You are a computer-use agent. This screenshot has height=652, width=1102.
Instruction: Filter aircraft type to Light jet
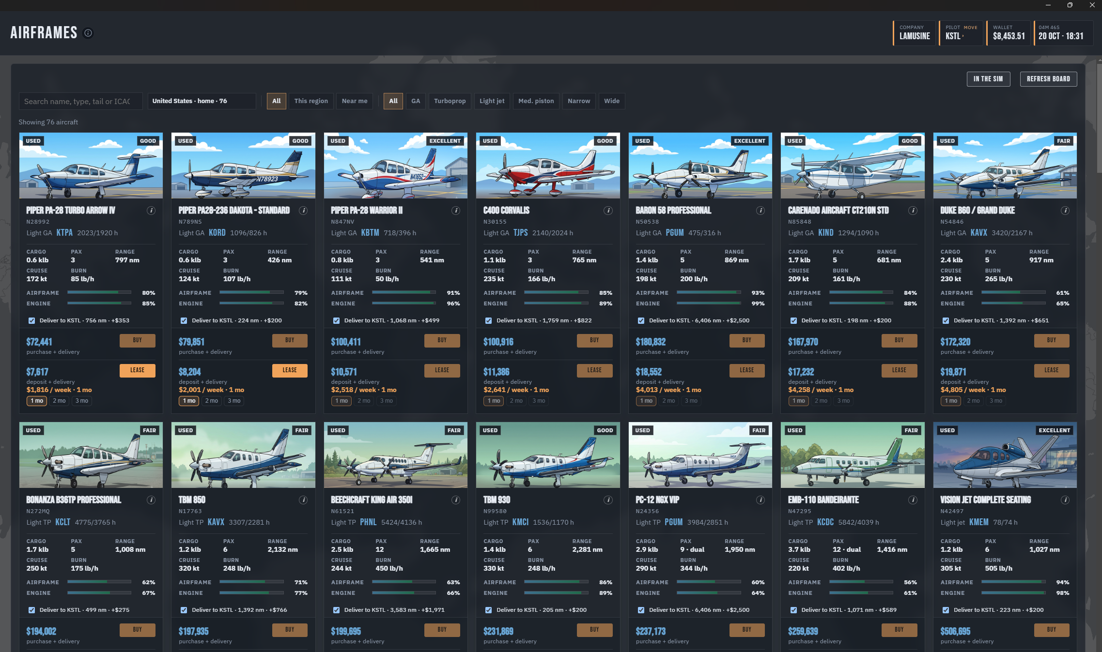tap(492, 101)
